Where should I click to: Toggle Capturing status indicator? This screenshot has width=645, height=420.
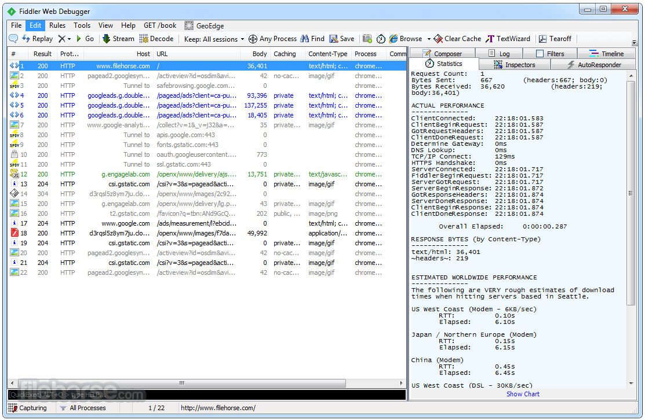(28, 408)
